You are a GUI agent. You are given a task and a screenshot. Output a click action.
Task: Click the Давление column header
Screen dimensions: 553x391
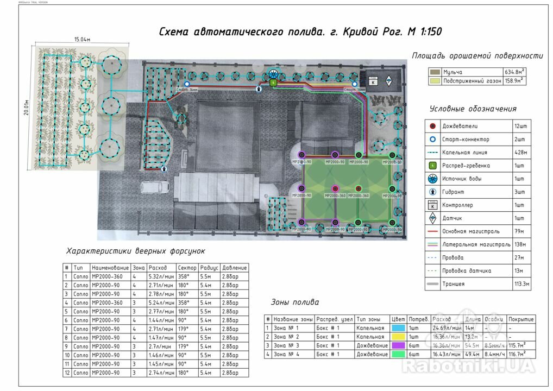click(x=235, y=268)
